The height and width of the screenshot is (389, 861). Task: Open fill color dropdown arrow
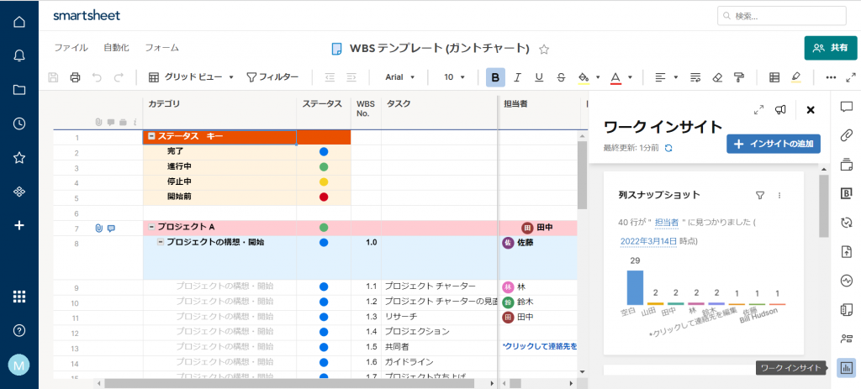[x=598, y=77]
